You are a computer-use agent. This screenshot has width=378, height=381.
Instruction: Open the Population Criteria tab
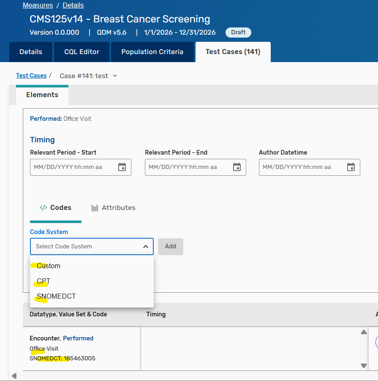152,52
